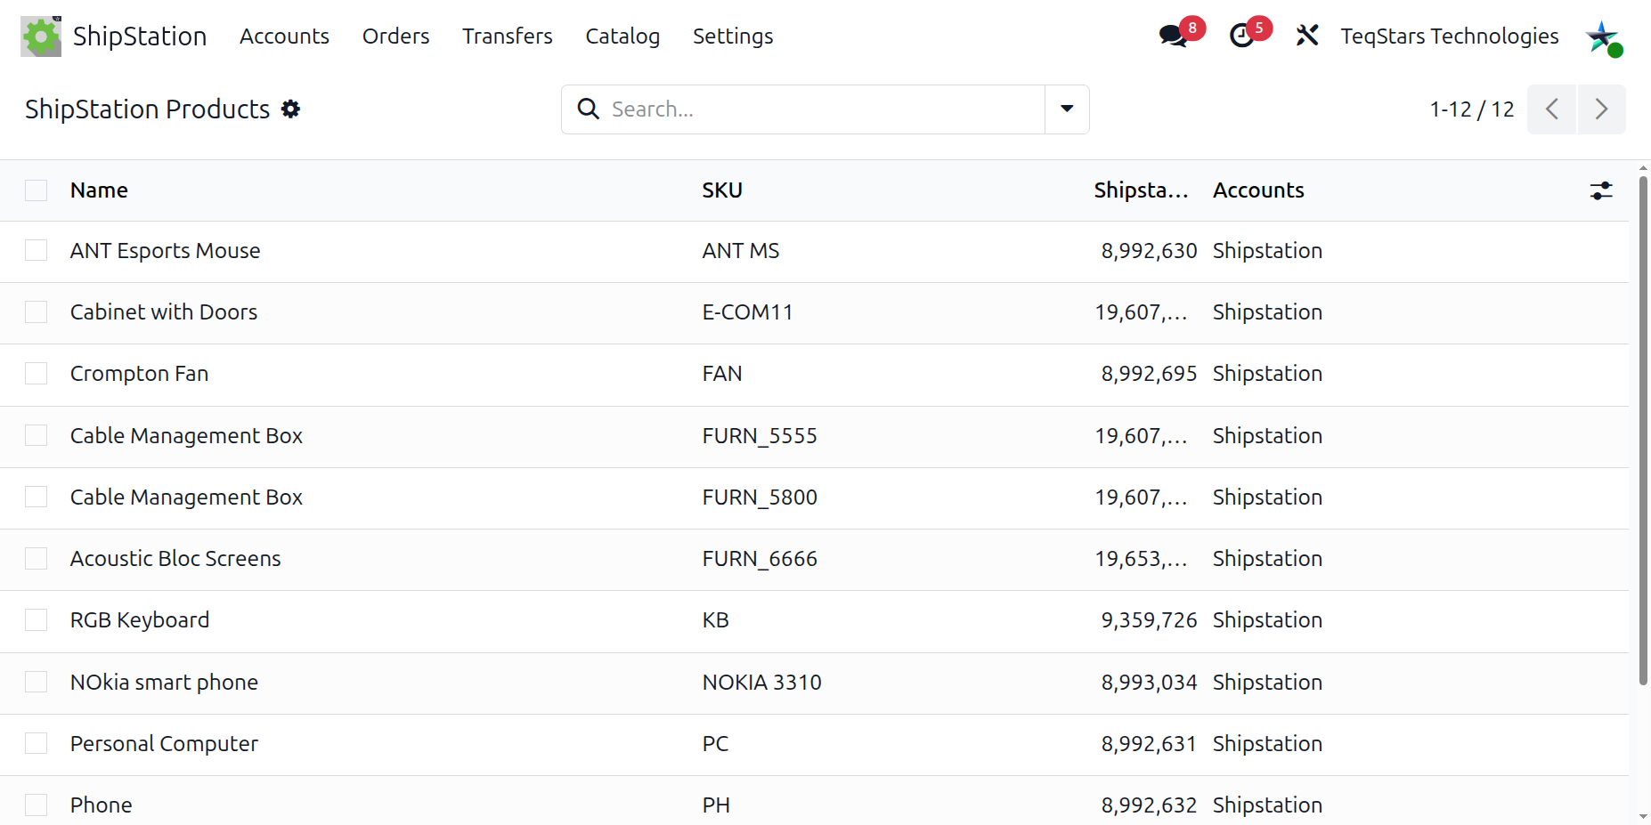Click the FAN SKU cell
The width and height of the screenshot is (1651, 825).
(722, 374)
